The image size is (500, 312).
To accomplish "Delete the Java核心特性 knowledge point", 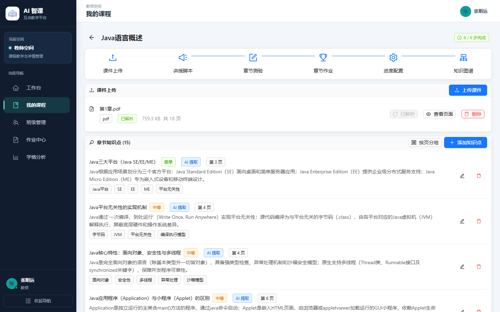I will click(x=479, y=267).
